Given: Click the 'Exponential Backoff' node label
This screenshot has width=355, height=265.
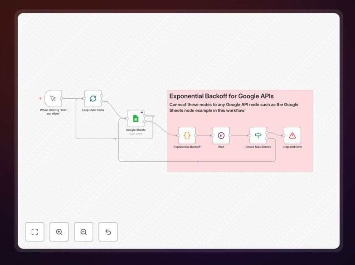Looking at the screenshot, I should [187, 147].
